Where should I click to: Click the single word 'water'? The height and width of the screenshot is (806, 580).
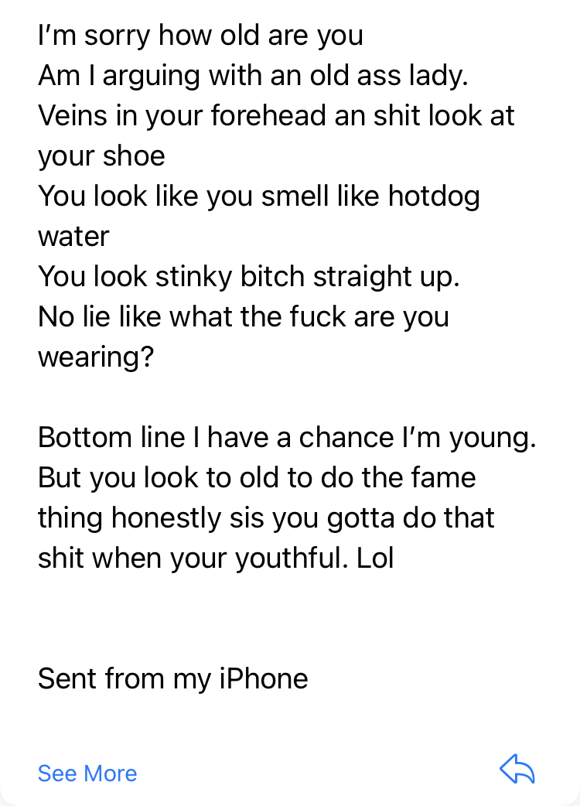pyautogui.click(x=73, y=237)
